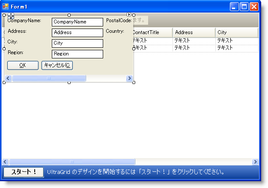Click the Address column header in the grid
Screen dimensions: 268x188
click(x=194, y=32)
